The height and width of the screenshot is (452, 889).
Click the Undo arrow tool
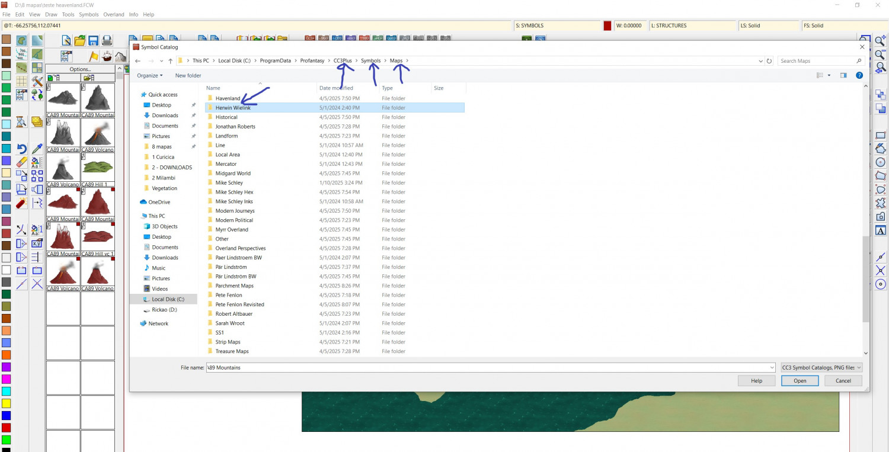coord(21,149)
